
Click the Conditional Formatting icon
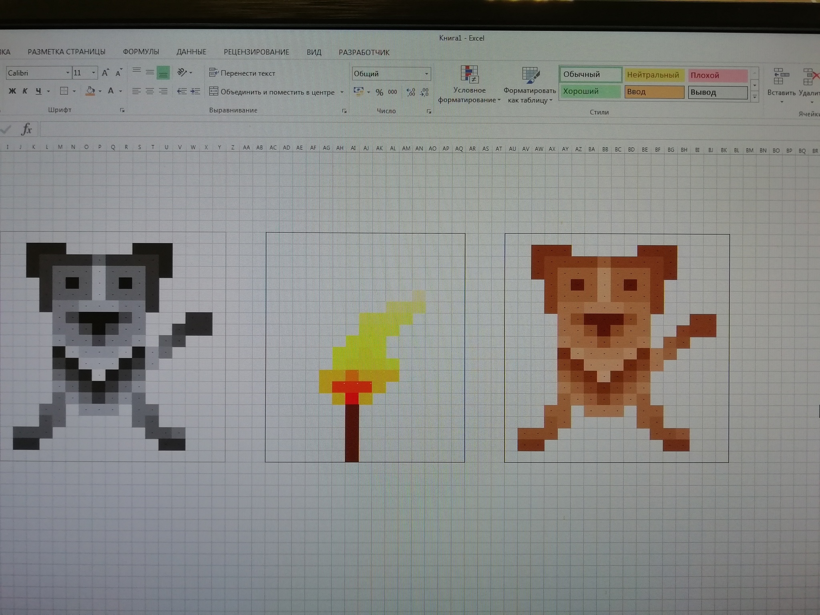pyautogui.click(x=469, y=74)
